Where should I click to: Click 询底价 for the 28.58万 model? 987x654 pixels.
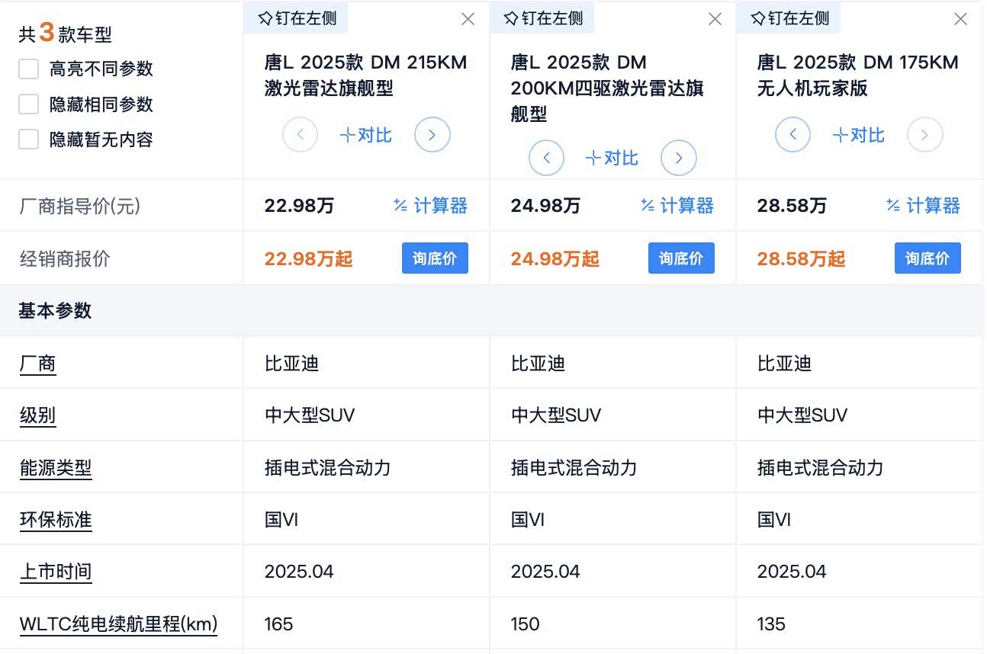(928, 258)
